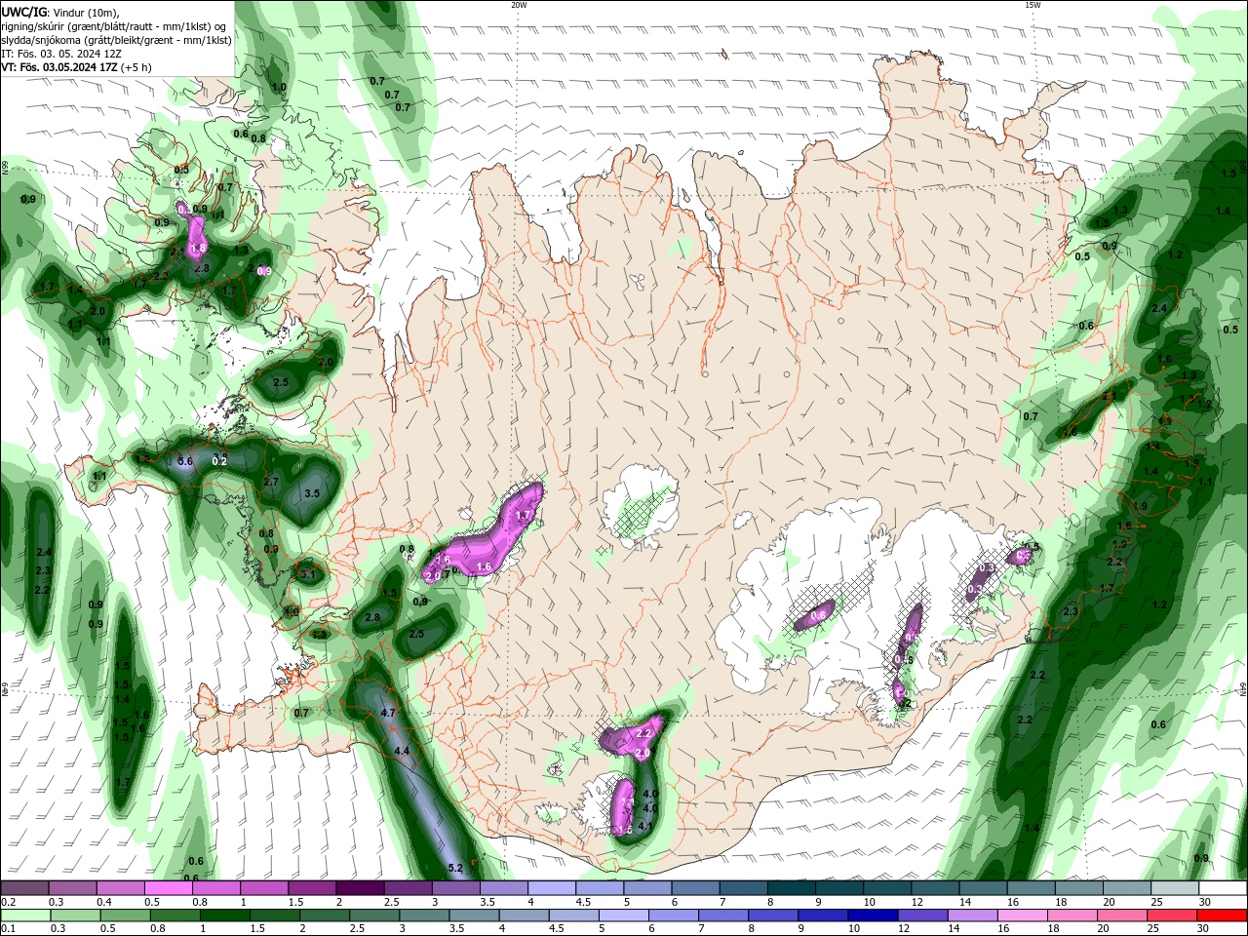Click the '15W' longitude label
This screenshot has height=936, width=1248.
[x=1033, y=5]
